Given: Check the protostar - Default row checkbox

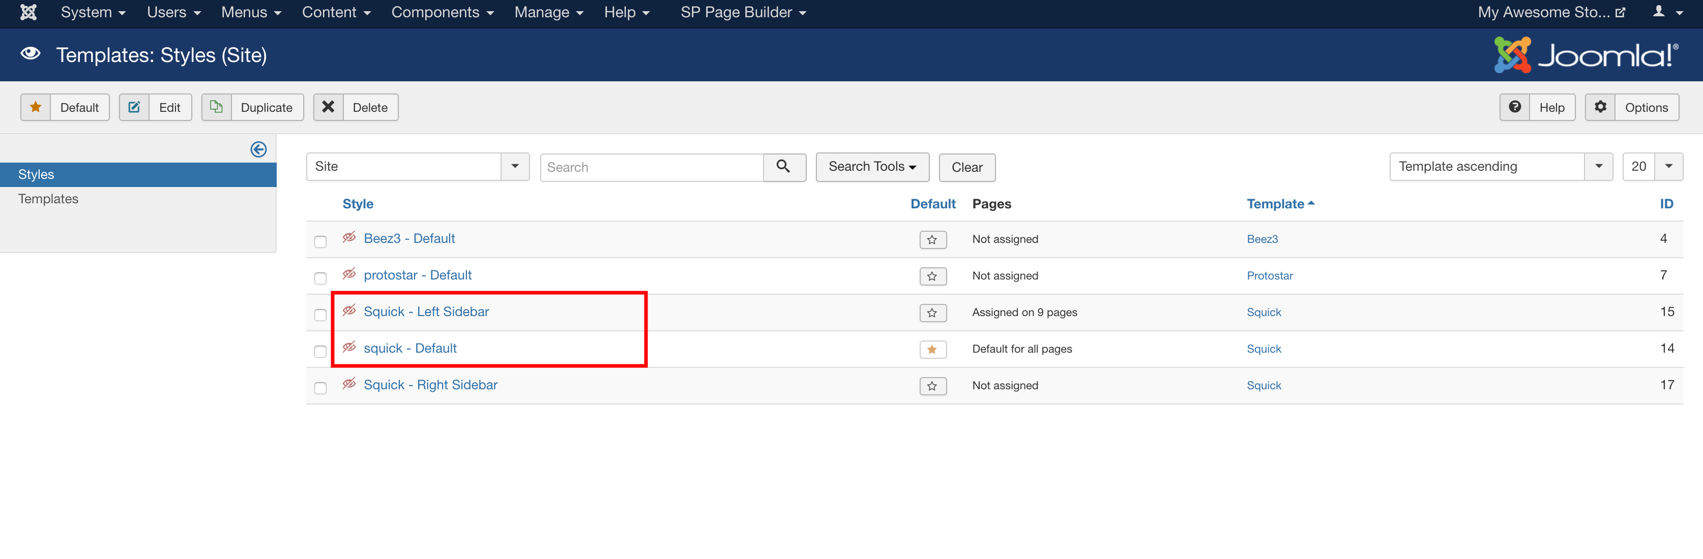Looking at the screenshot, I should (320, 278).
